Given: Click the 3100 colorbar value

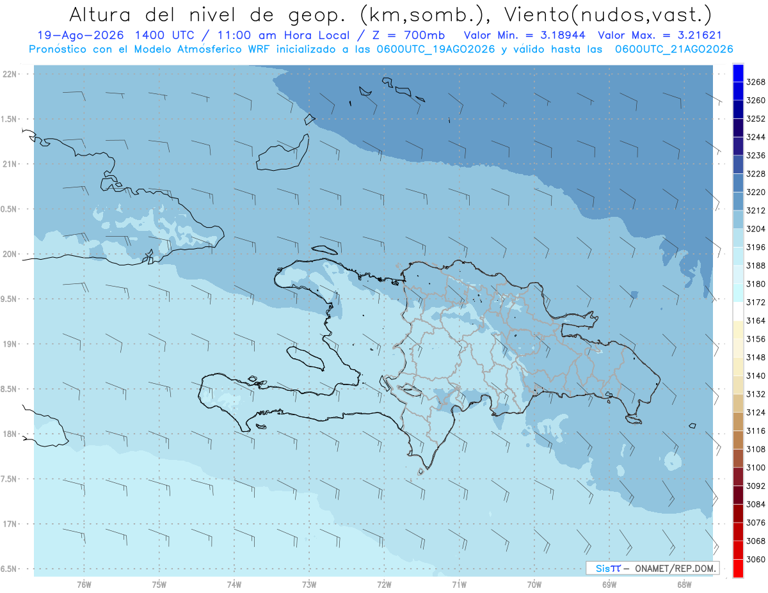Looking at the screenshot, I should click(756, 468).
